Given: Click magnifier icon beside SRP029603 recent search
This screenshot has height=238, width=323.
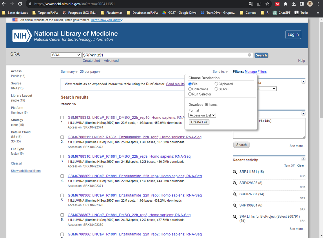Looking at the screenshot, I should [235, 183].
